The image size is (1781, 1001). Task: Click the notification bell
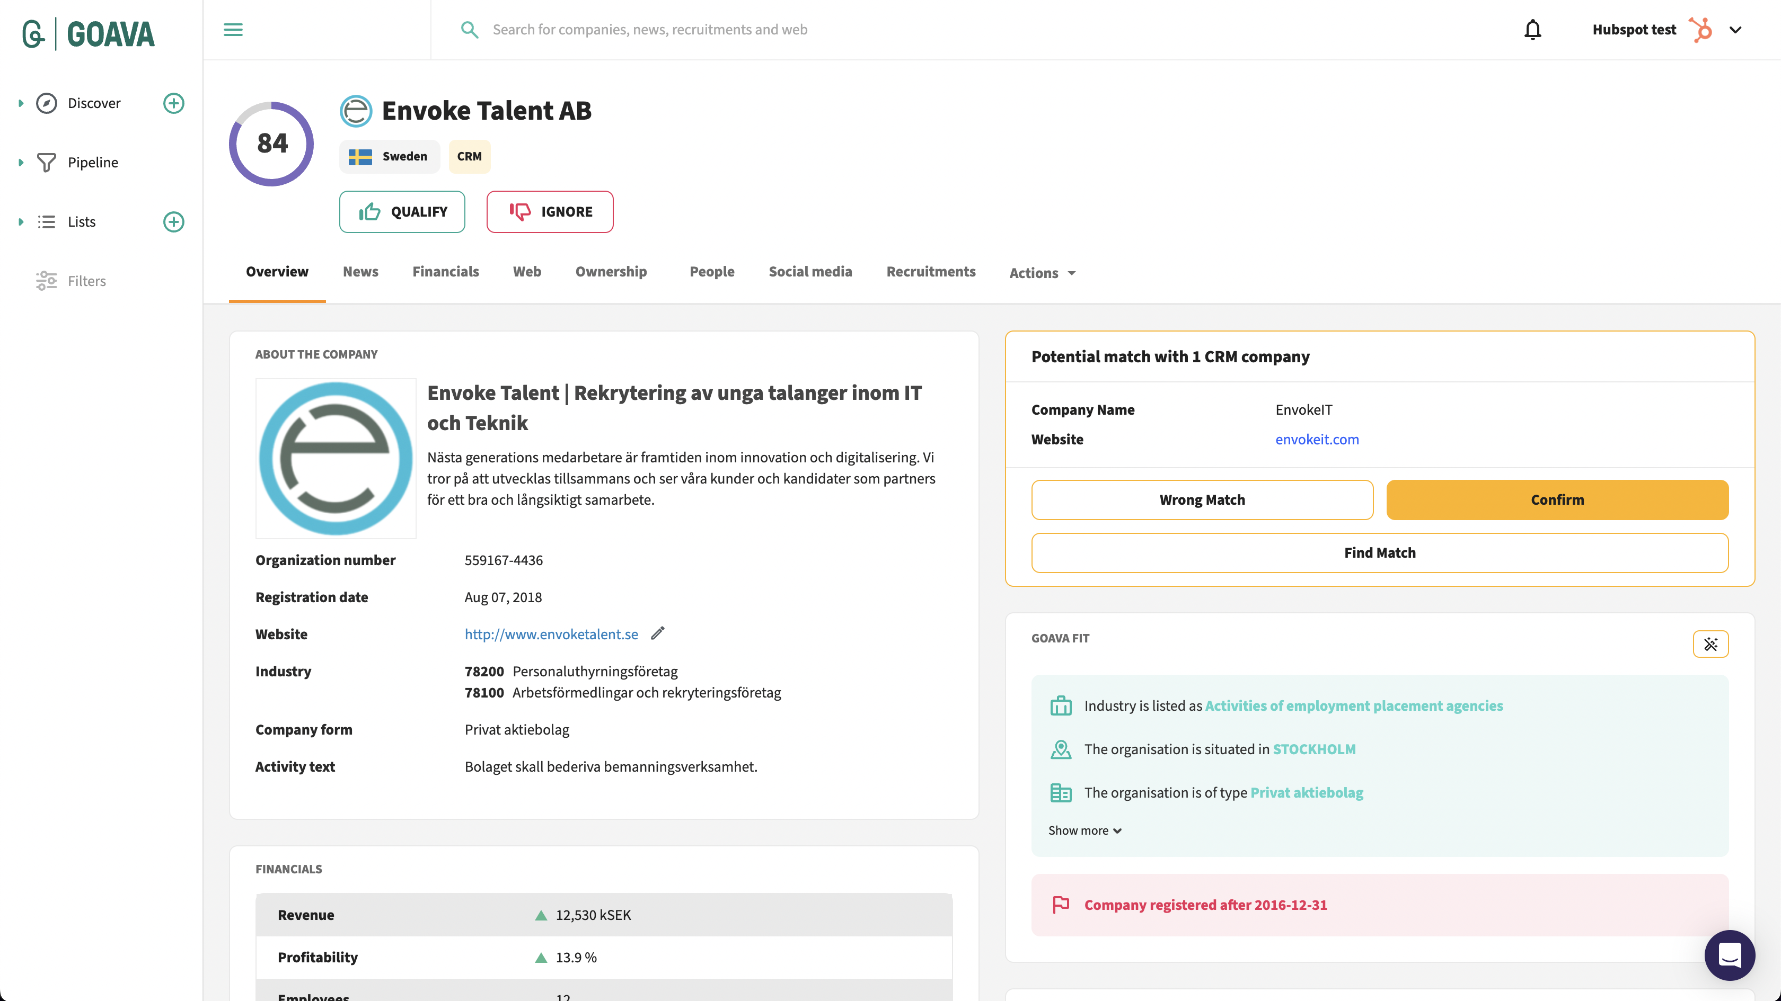coord(1532,29)
